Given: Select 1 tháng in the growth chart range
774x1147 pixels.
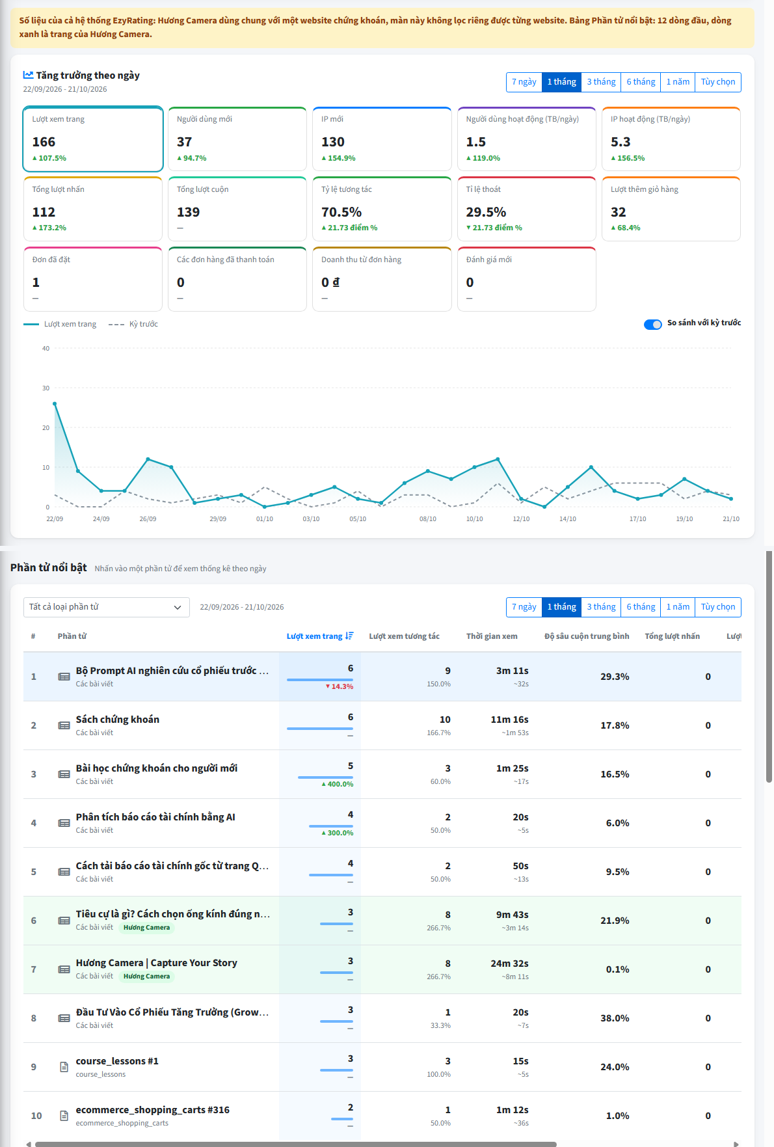Looking at the screenshot, I should [561, 82].
